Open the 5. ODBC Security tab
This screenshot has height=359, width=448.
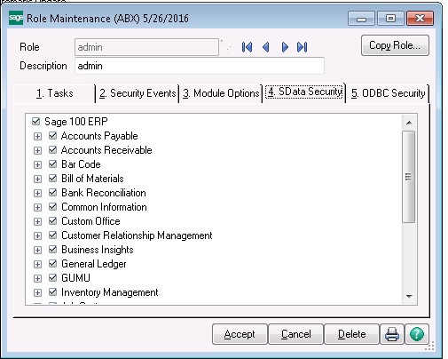(x=388, y=93)
